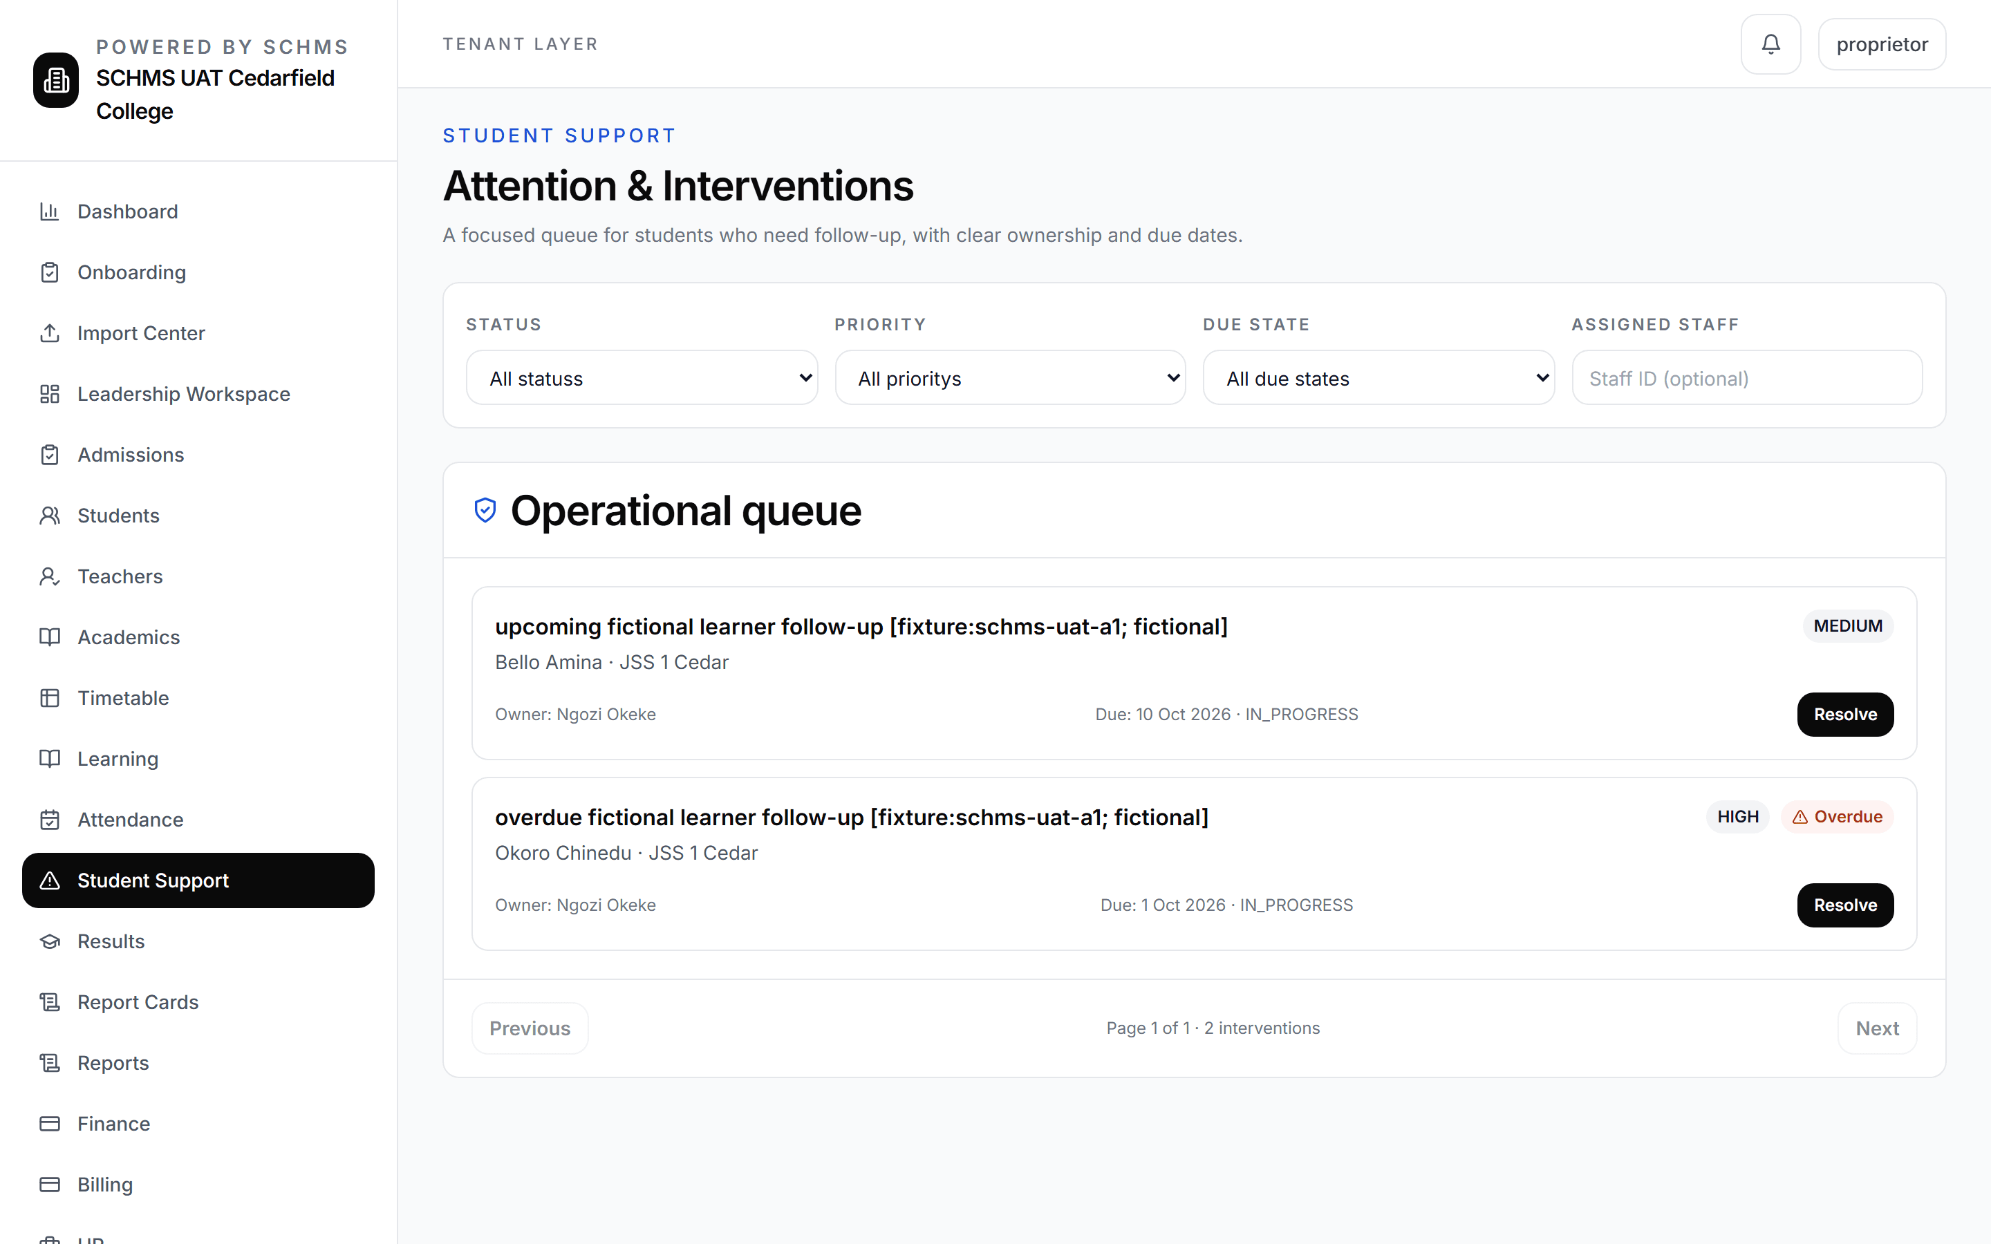This screenshot has height=1244, width=1991.
Task: Click 'Okoro Chinedu · JSS 1 Cedar' text
Action: 626,854
